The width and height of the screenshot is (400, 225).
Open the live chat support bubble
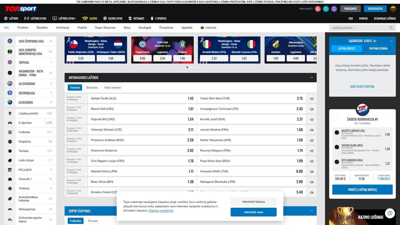(390, 213)
